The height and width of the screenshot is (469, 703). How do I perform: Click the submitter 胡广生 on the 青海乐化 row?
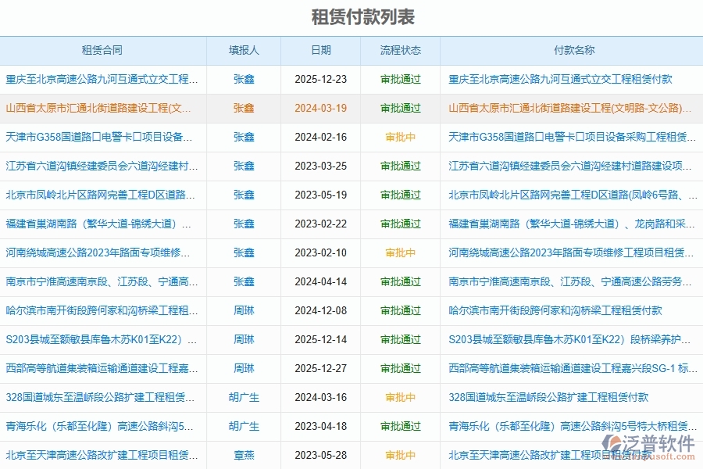(x=244, y=426)
